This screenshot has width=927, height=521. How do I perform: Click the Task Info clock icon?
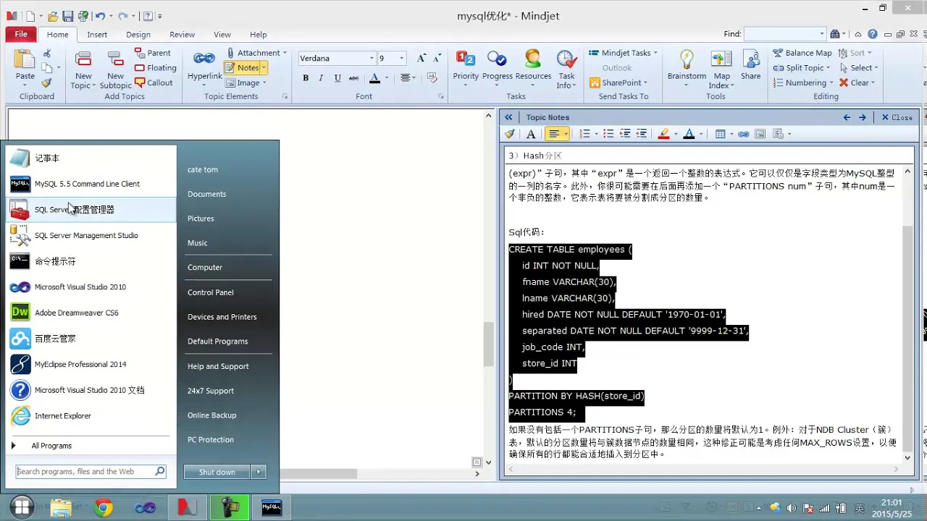pyautogui.click(x=566, y=59)
